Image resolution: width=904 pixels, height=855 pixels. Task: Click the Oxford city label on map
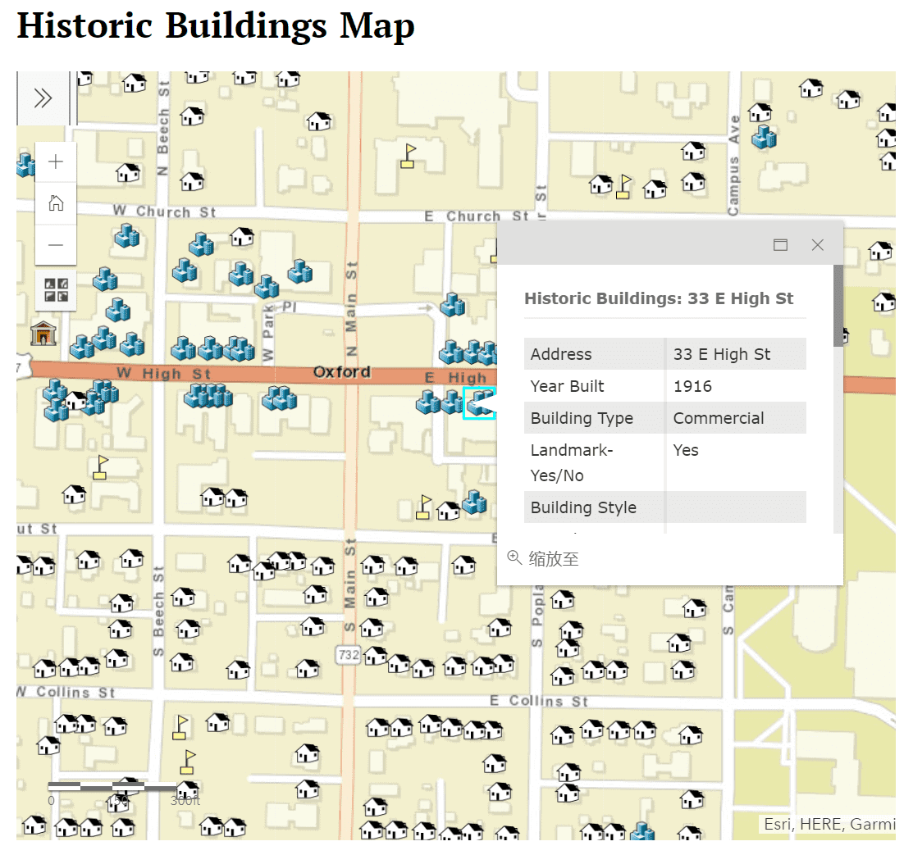(x=341, y=372)
